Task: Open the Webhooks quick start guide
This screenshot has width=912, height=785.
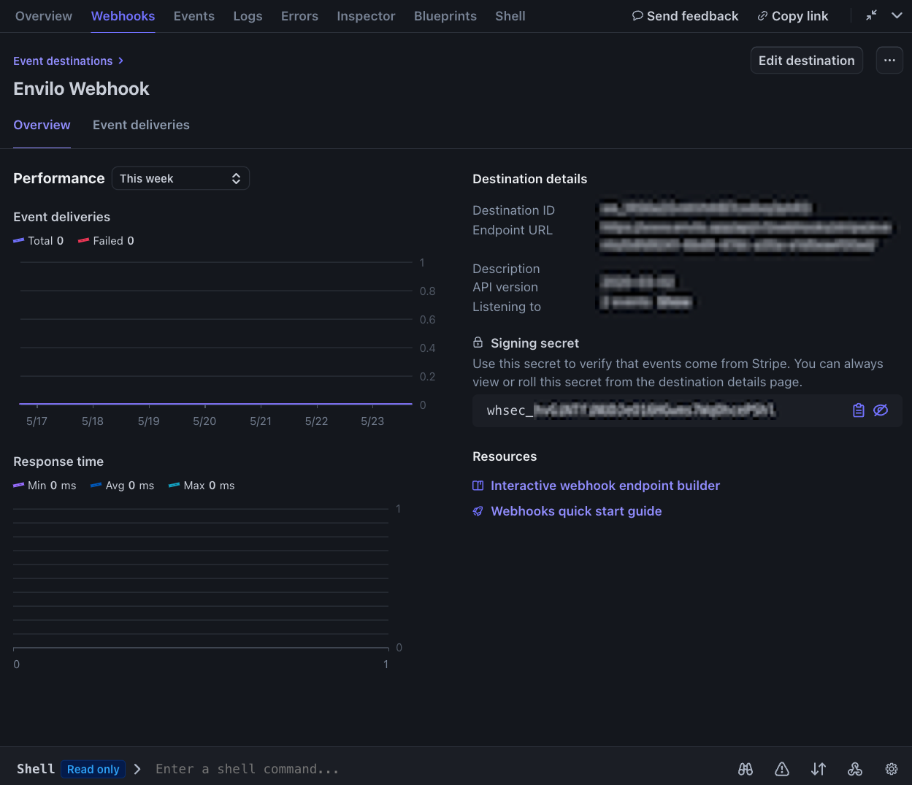Action: tap(576, 510)
